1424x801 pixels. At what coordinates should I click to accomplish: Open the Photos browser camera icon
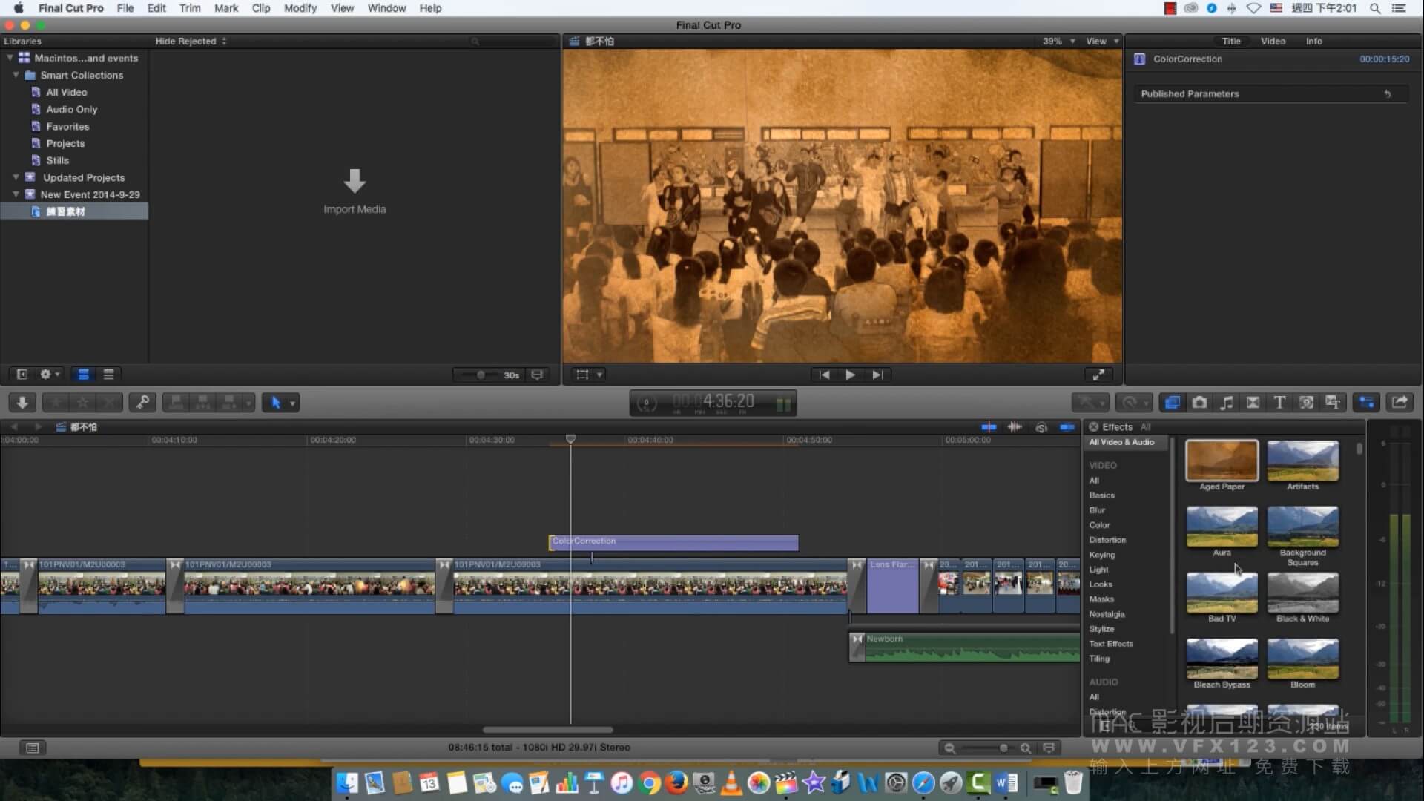pos(1199,403)
